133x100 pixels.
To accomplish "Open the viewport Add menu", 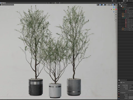I will pos(9,5).
